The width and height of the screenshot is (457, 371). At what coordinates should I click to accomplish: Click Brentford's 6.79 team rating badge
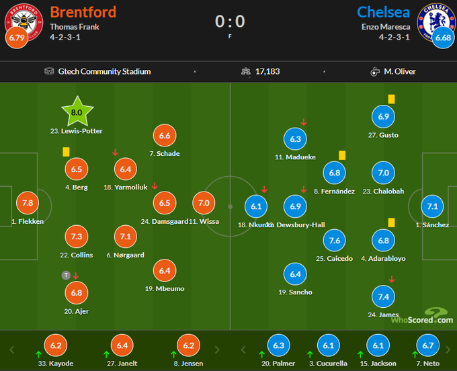[x=15, y=37]
